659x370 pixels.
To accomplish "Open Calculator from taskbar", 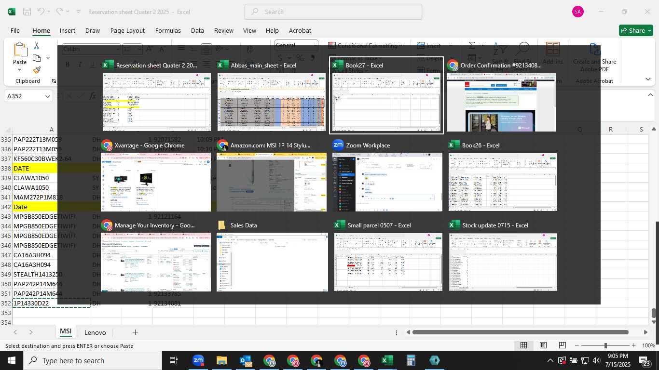I will pos(411,360).
